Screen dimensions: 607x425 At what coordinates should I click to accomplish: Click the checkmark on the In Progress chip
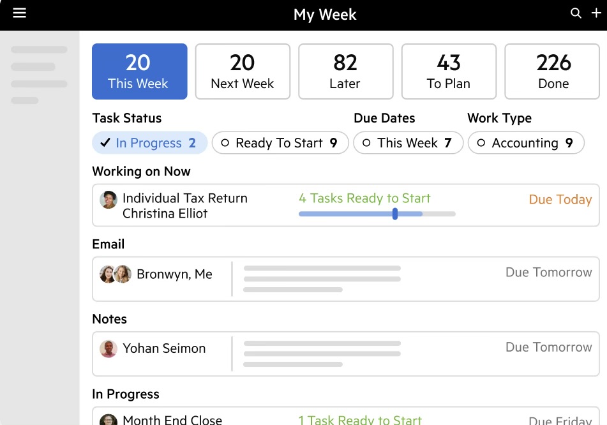tap(105, 142)
